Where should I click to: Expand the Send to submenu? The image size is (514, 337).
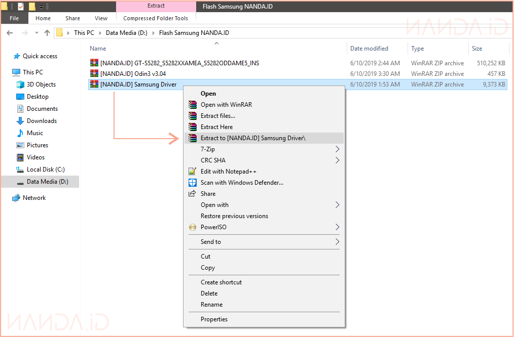337,242
